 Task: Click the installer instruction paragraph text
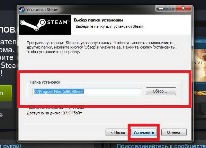coord(101,47)
